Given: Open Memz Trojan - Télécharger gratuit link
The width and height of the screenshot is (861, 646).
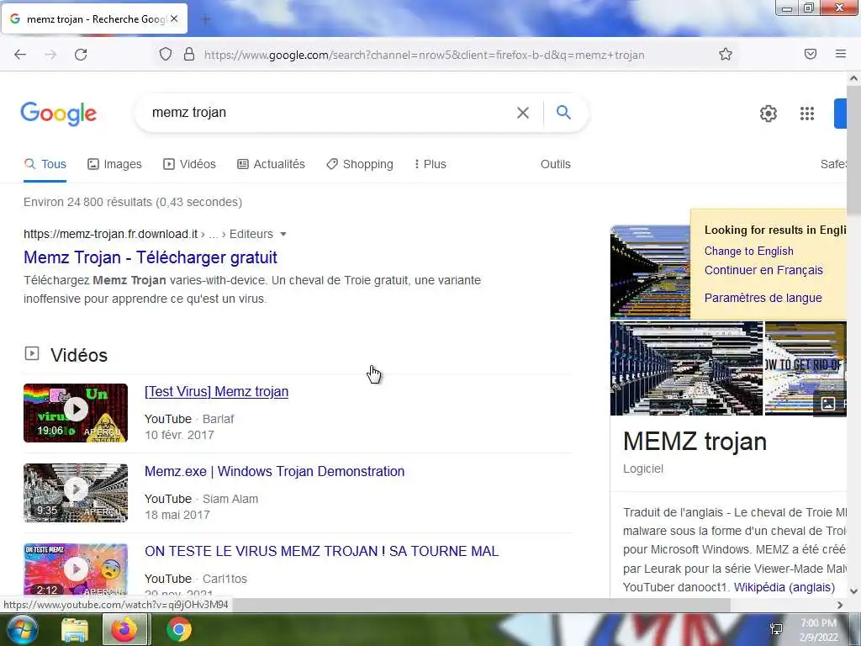Looking at the screenshot, I should [151, 257].
